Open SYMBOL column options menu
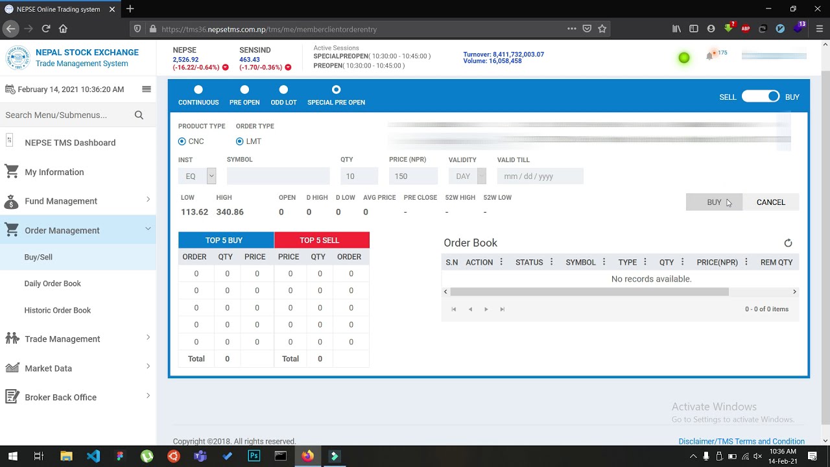 click(x=604, y=262)
